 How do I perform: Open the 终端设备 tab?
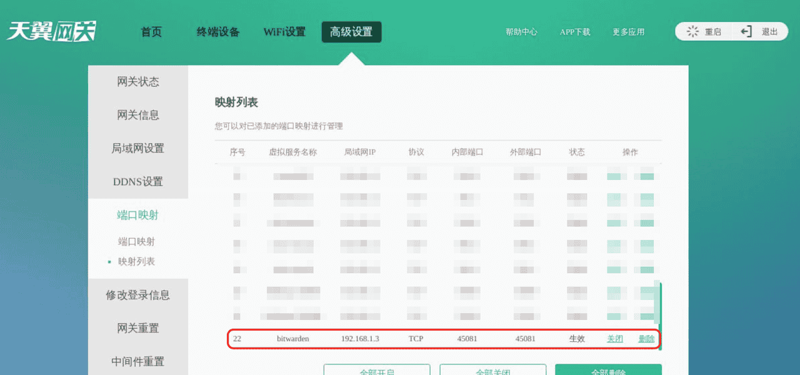[217, 32]
